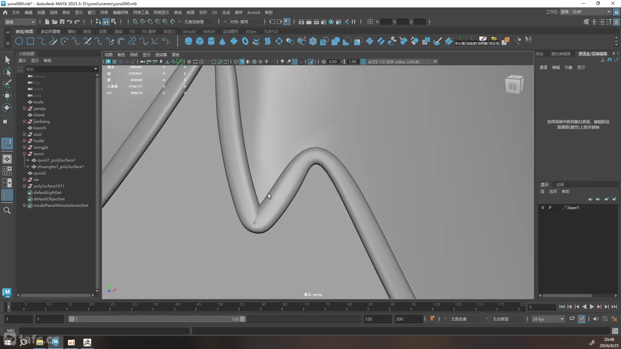Image resolution: width=621 pixels, height=349 pixels.
Task: Open the menu set dropdown showing 建模
Action: click(x=20, y=22)
